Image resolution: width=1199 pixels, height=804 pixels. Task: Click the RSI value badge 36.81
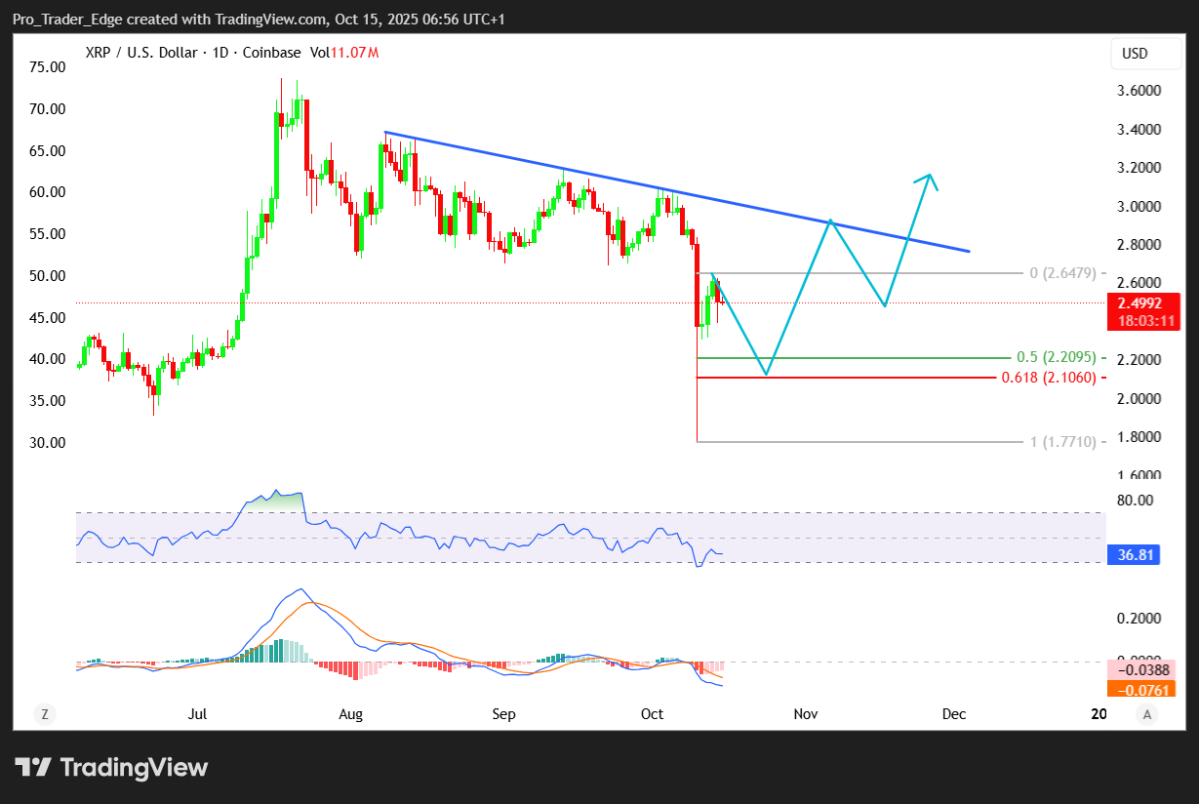[1135, 555]
